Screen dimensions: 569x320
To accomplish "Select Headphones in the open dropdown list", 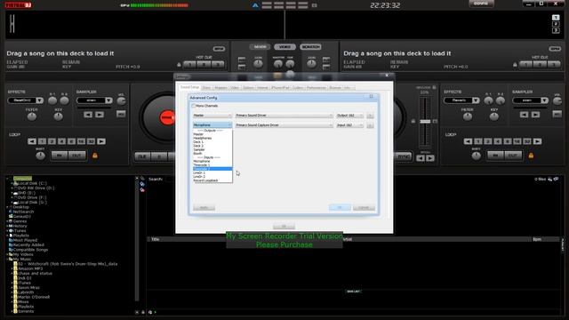I will [212, 139].
